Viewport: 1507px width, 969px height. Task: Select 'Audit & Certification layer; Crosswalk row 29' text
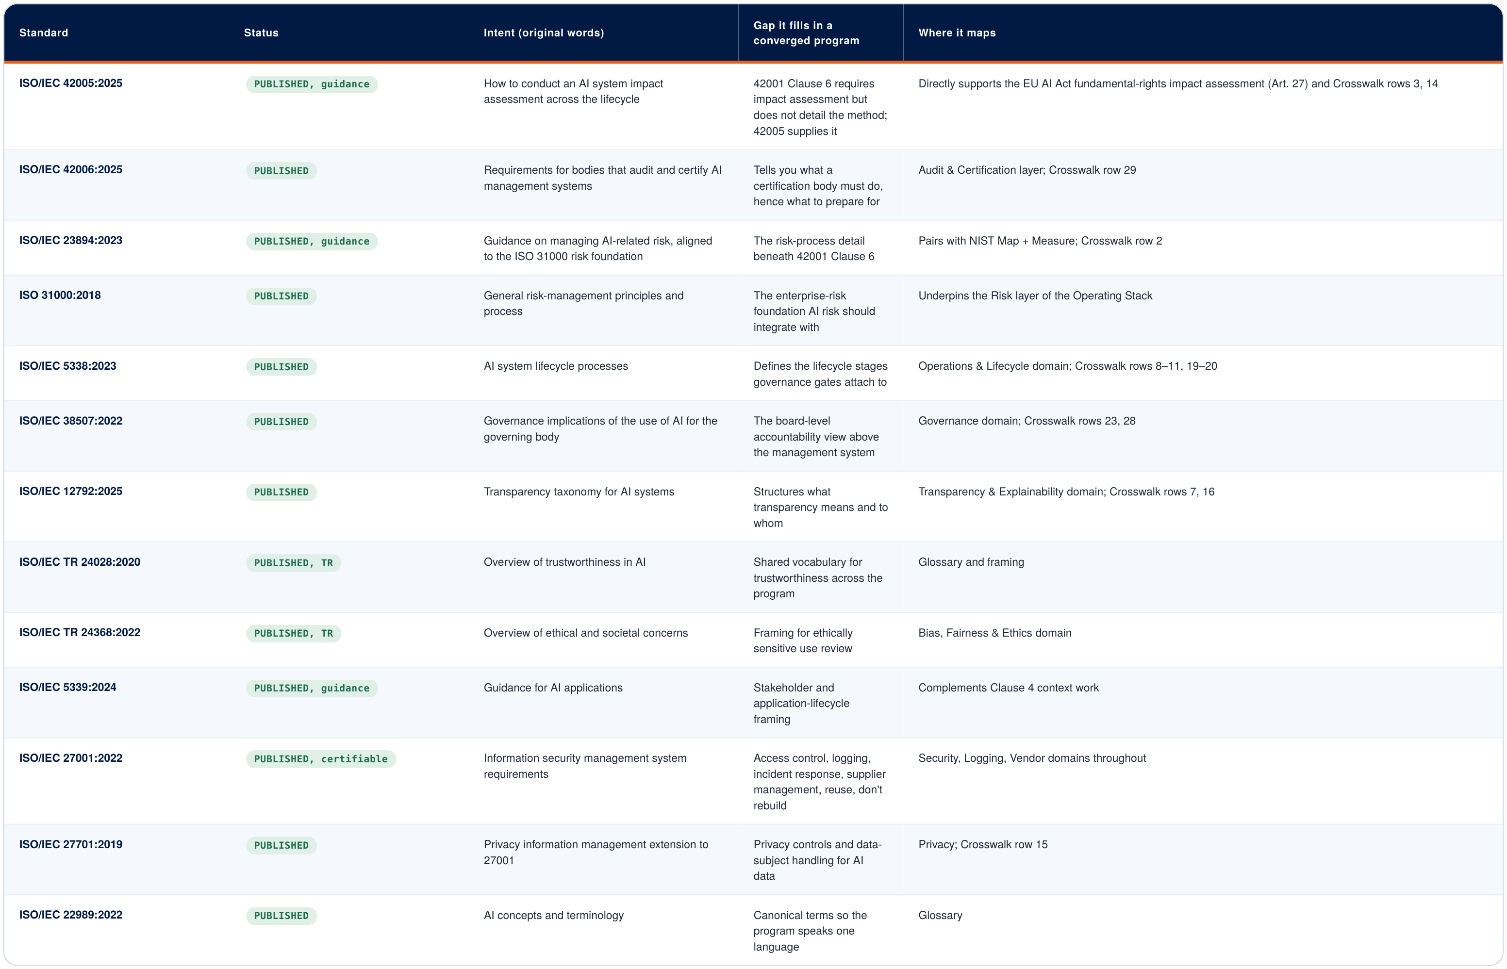point(1027,170)
